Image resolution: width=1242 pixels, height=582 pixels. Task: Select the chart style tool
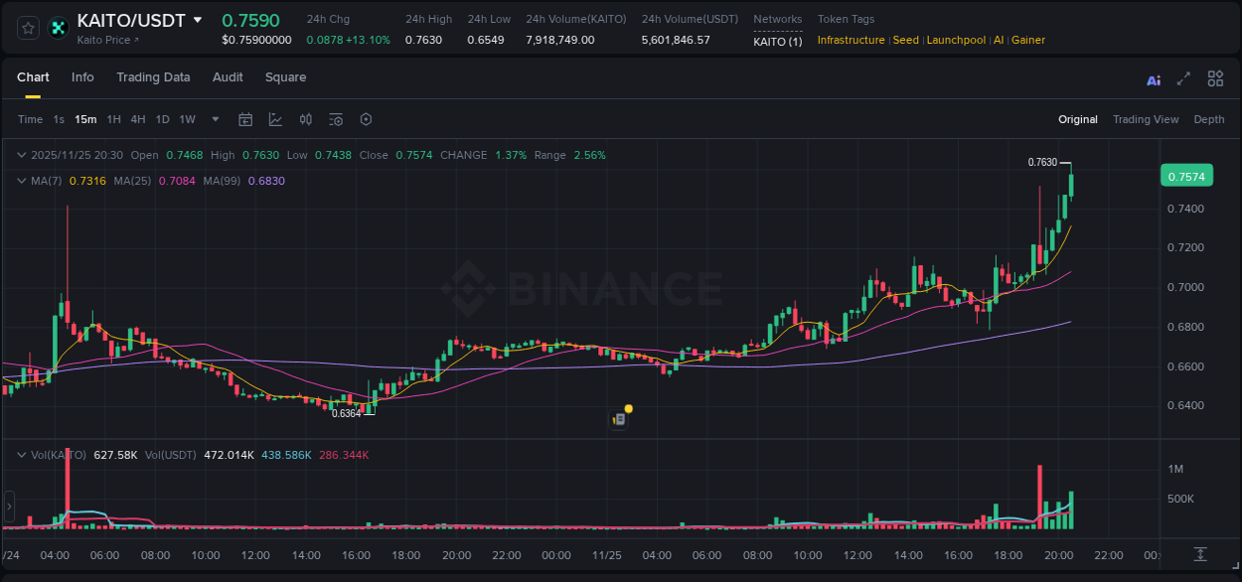(x=275, y=119)
